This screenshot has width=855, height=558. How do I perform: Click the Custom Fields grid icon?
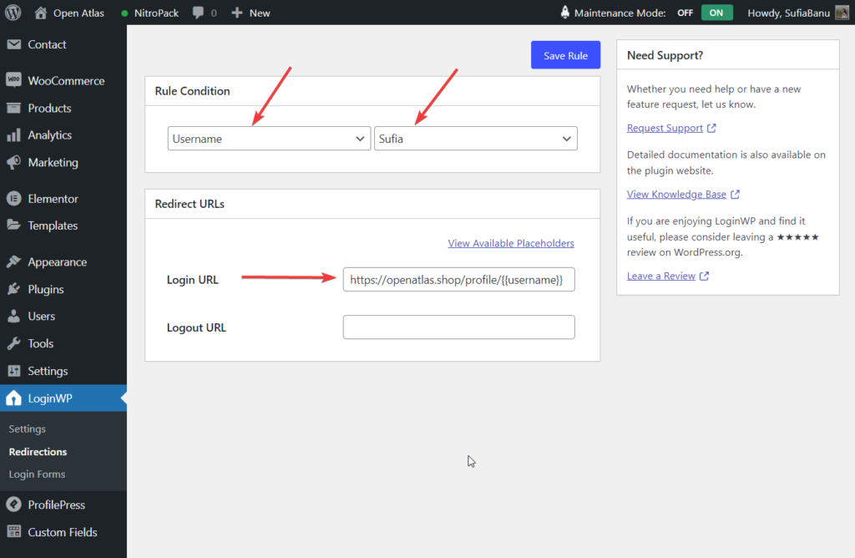[x=13, y=532]
